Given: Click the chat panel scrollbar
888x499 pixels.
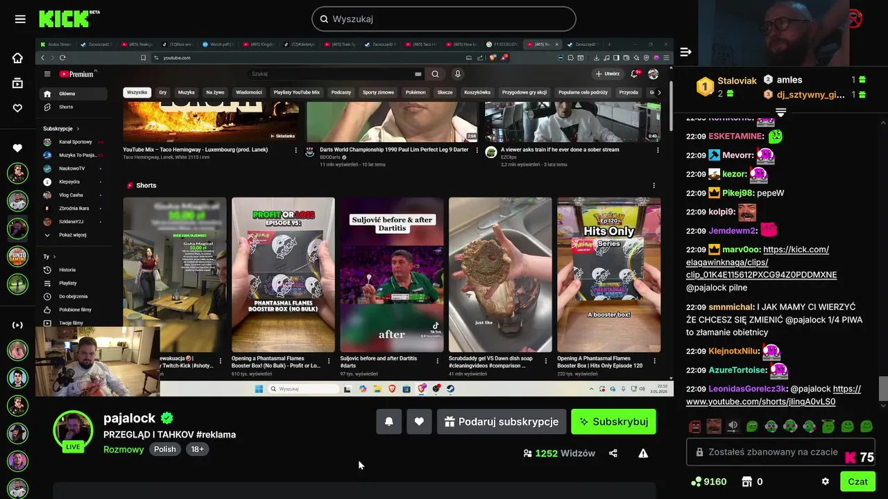Looking at the screenshot, I should tap(882, 389).
